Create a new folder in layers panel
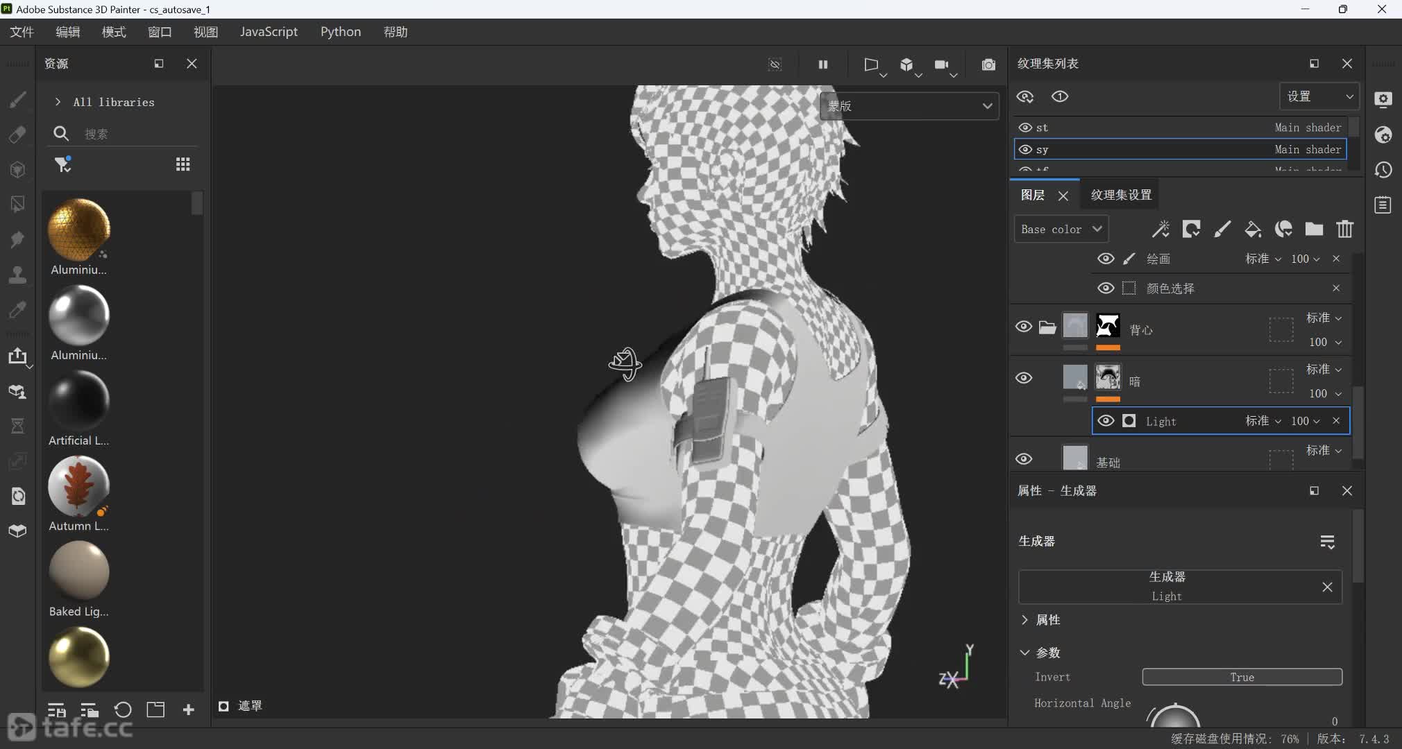Viewport: 1402px width, 749px height. [1314, 229]
